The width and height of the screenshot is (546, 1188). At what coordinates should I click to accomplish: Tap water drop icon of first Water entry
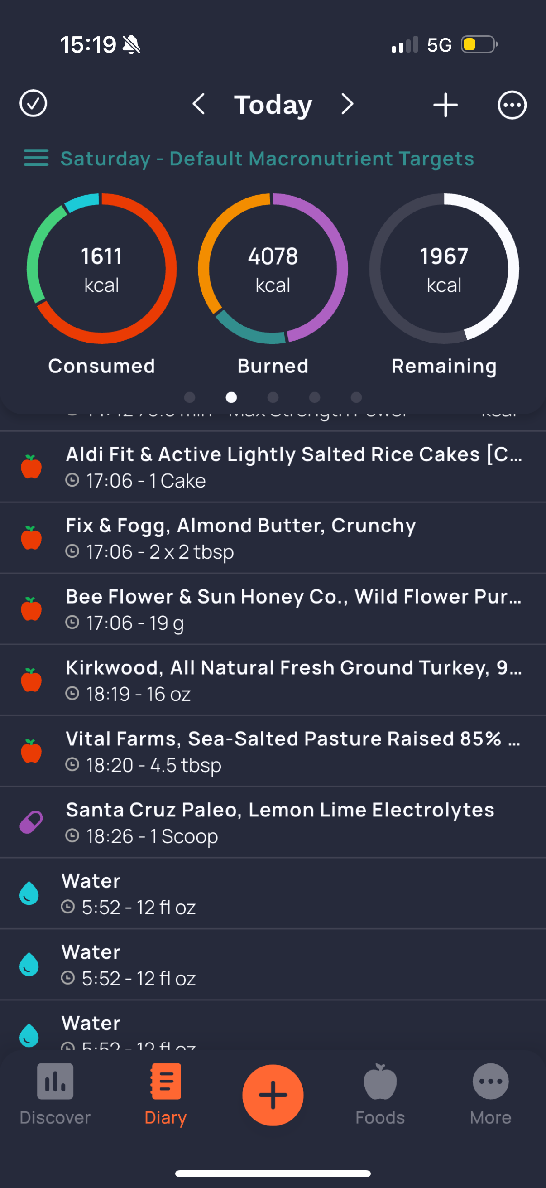(x=29, y=893)
